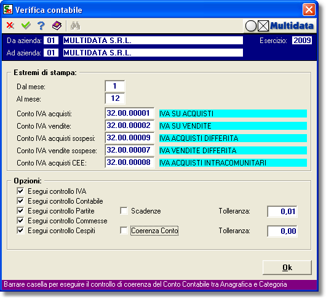
Task: Click the crossed box icon beside Multidata
Action: [x=263, y=26]
